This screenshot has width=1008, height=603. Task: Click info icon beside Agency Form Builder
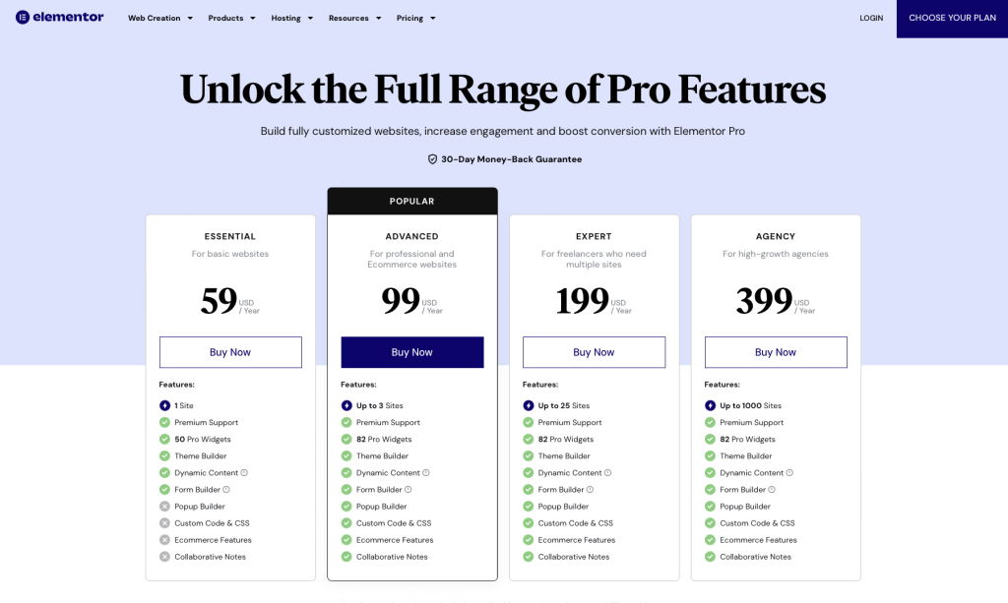pyautogui.click(x=772, y=490)
